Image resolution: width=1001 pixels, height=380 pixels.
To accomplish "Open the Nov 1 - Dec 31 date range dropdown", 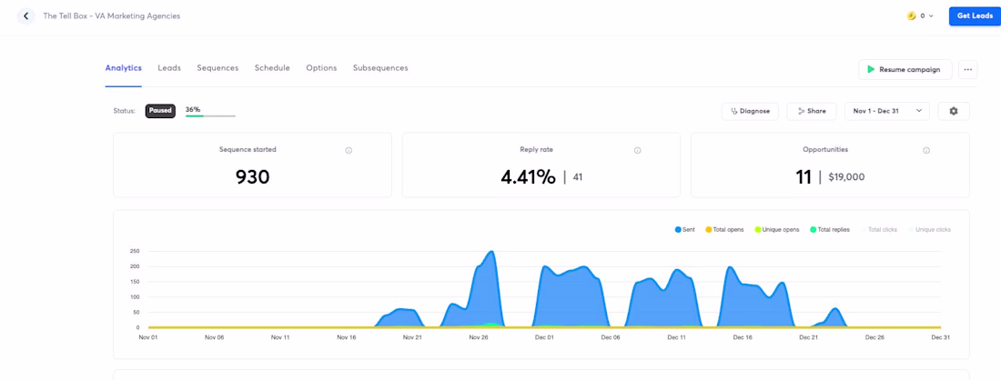I will (x=886, y=111).
